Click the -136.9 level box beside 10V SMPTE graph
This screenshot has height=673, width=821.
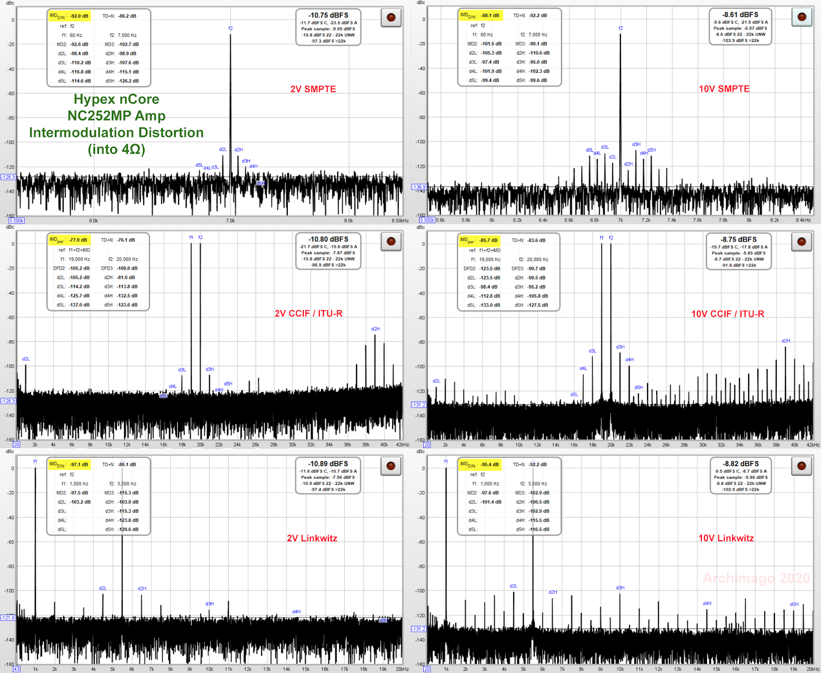pyautogui.click(x=419, y=187)
